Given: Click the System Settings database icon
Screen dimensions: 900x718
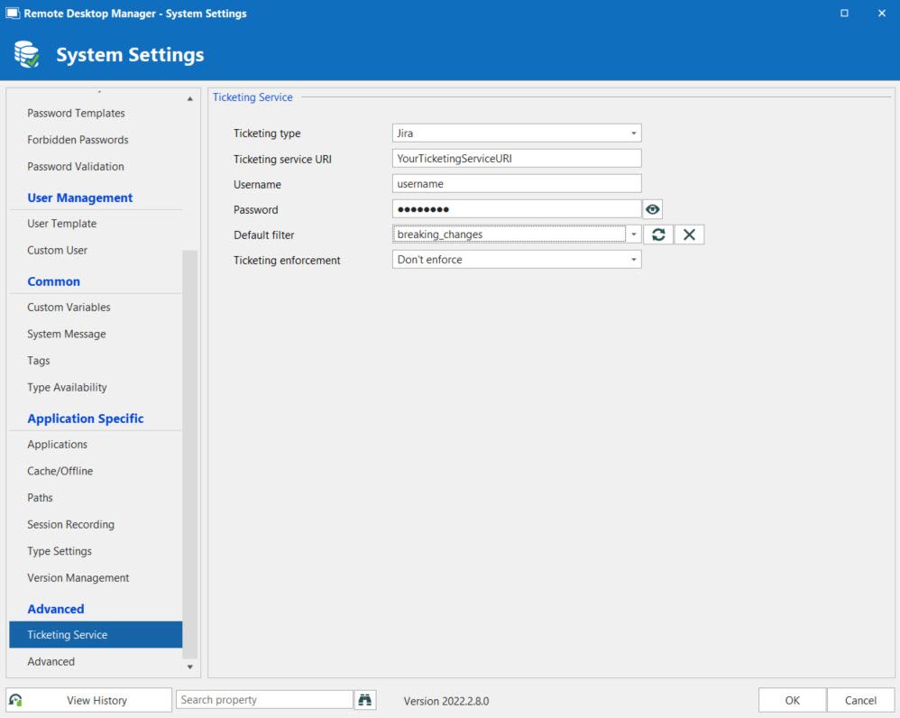Looking at the screenshot, I should point(27,55).
